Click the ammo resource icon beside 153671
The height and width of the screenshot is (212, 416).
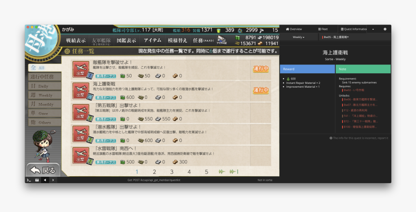pos(237,43)
